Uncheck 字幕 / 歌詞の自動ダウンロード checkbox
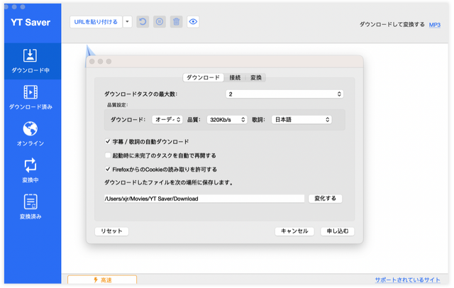The image size is (454, 288). [x=108, y=142]
